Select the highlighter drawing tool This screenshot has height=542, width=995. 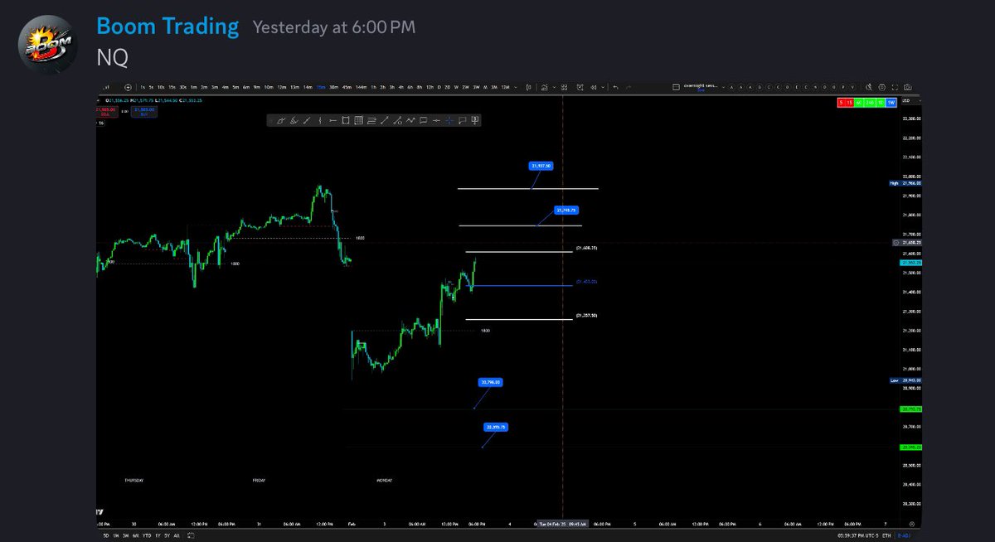[294, 120]
